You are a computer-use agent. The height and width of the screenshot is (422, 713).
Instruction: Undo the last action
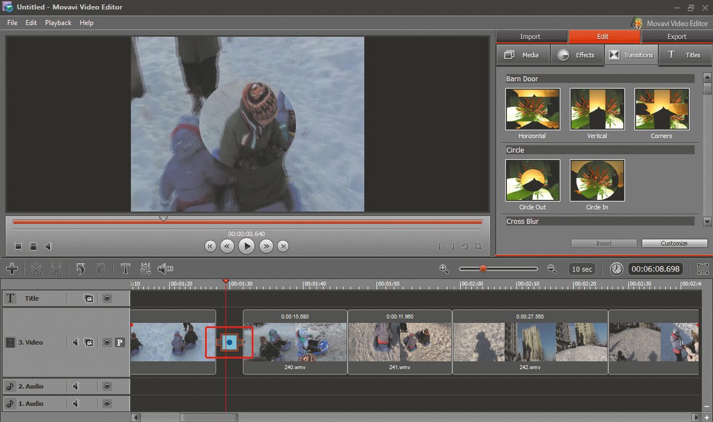81,269
